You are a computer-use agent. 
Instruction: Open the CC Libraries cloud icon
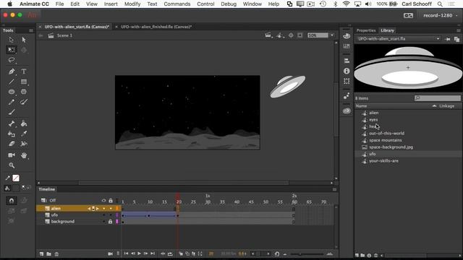(x=347, y=110)
